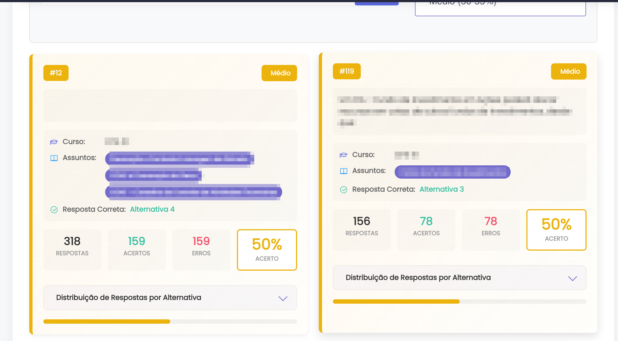Click Médio difficulty tag on card #12

pyautogui.click(x=279, y=73)
